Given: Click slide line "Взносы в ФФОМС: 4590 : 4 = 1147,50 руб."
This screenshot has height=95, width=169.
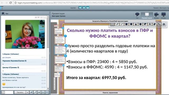Looking at the screenshot, I should [x=107, y=67].
